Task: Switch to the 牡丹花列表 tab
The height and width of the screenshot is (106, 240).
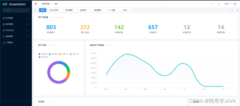Action: [x=54, y=10]
